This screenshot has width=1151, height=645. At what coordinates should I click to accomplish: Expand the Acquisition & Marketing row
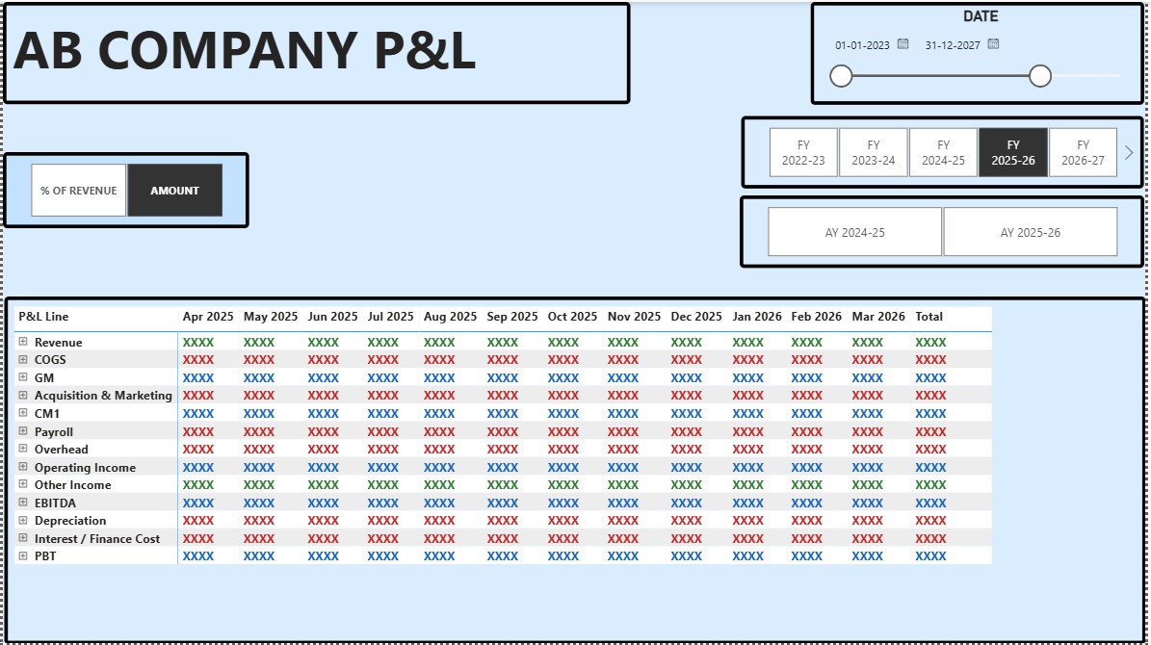tap(23, 395)
